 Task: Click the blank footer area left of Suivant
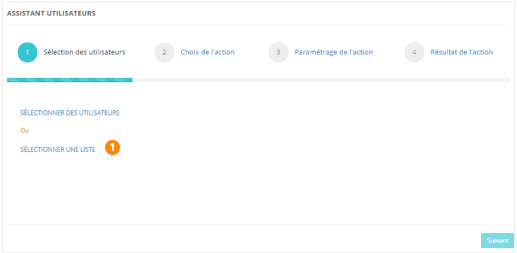[237, 240]
